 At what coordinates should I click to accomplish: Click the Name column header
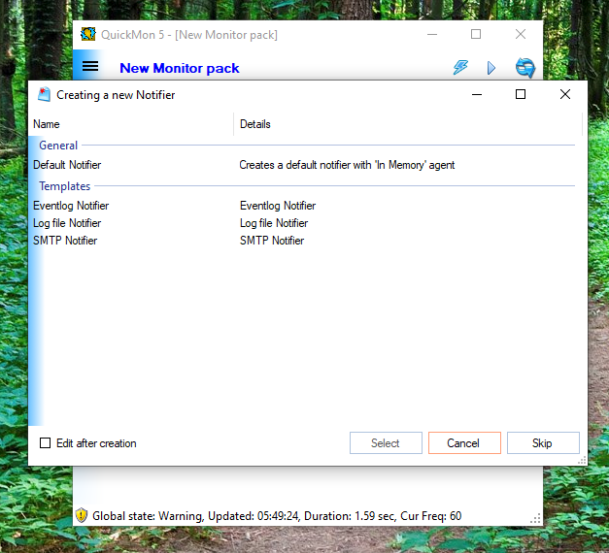pos(131,124)
